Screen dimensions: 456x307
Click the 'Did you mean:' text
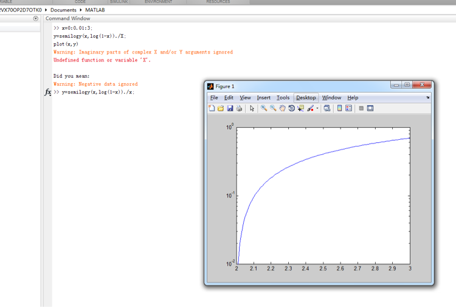[x=72, y=76]
